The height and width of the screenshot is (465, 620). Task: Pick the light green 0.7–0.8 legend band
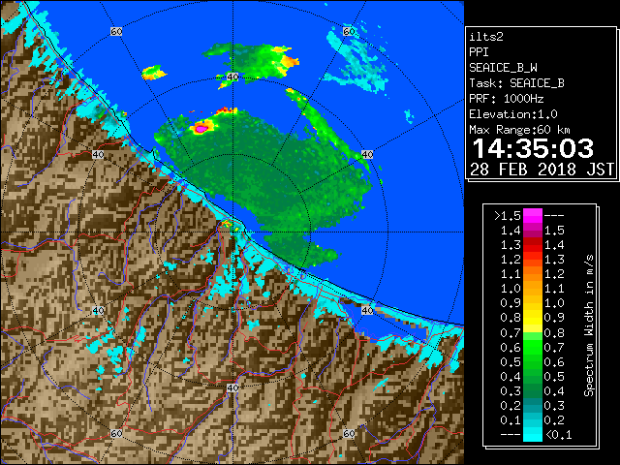coord(533,332)
